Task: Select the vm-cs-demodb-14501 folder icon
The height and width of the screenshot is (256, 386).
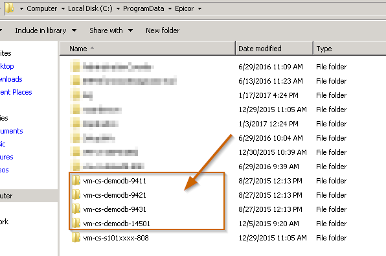Action: tap(76, 223)
